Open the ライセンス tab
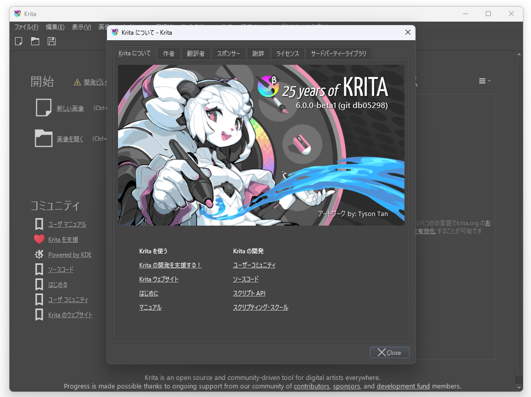This screenshot has height=397, width=531. [287, 53]
